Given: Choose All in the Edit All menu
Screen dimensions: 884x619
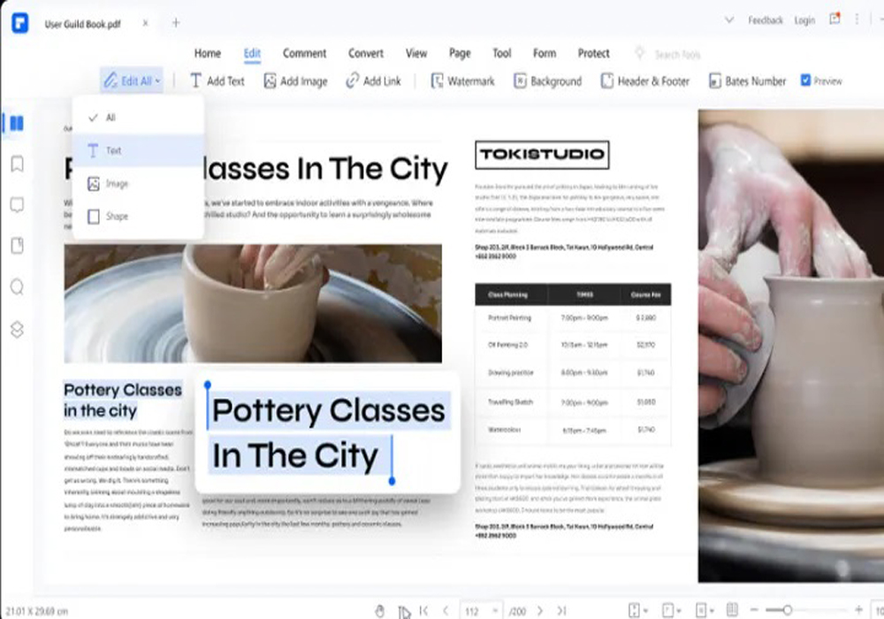Looking at the screenshot, I should tap(138, 118).
